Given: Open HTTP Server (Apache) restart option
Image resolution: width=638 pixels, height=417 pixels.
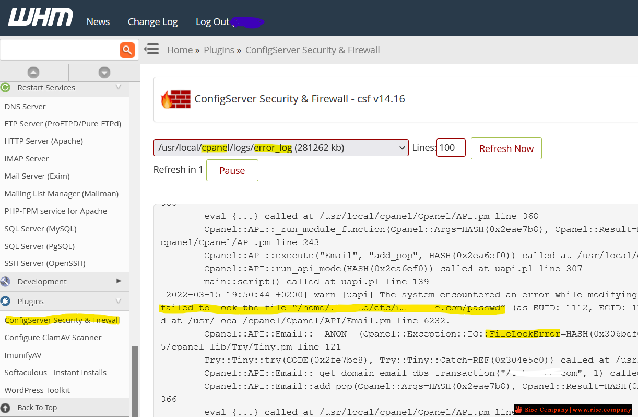Looking at the screenshot, I should [44, 141].
